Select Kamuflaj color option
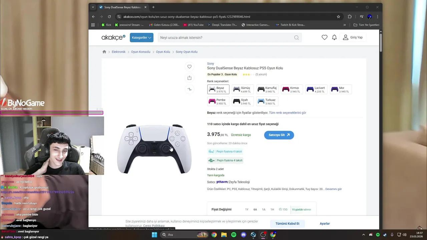 pyautogui.click(x=268, y=89)
